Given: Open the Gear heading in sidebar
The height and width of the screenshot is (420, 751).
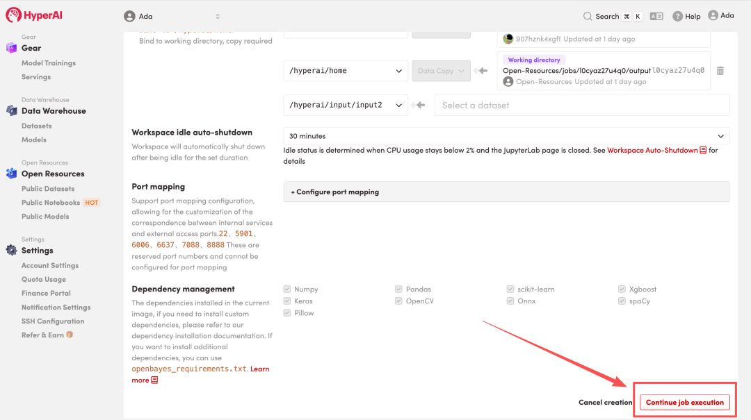Looking at the screenshot, I should pos(31,48).
